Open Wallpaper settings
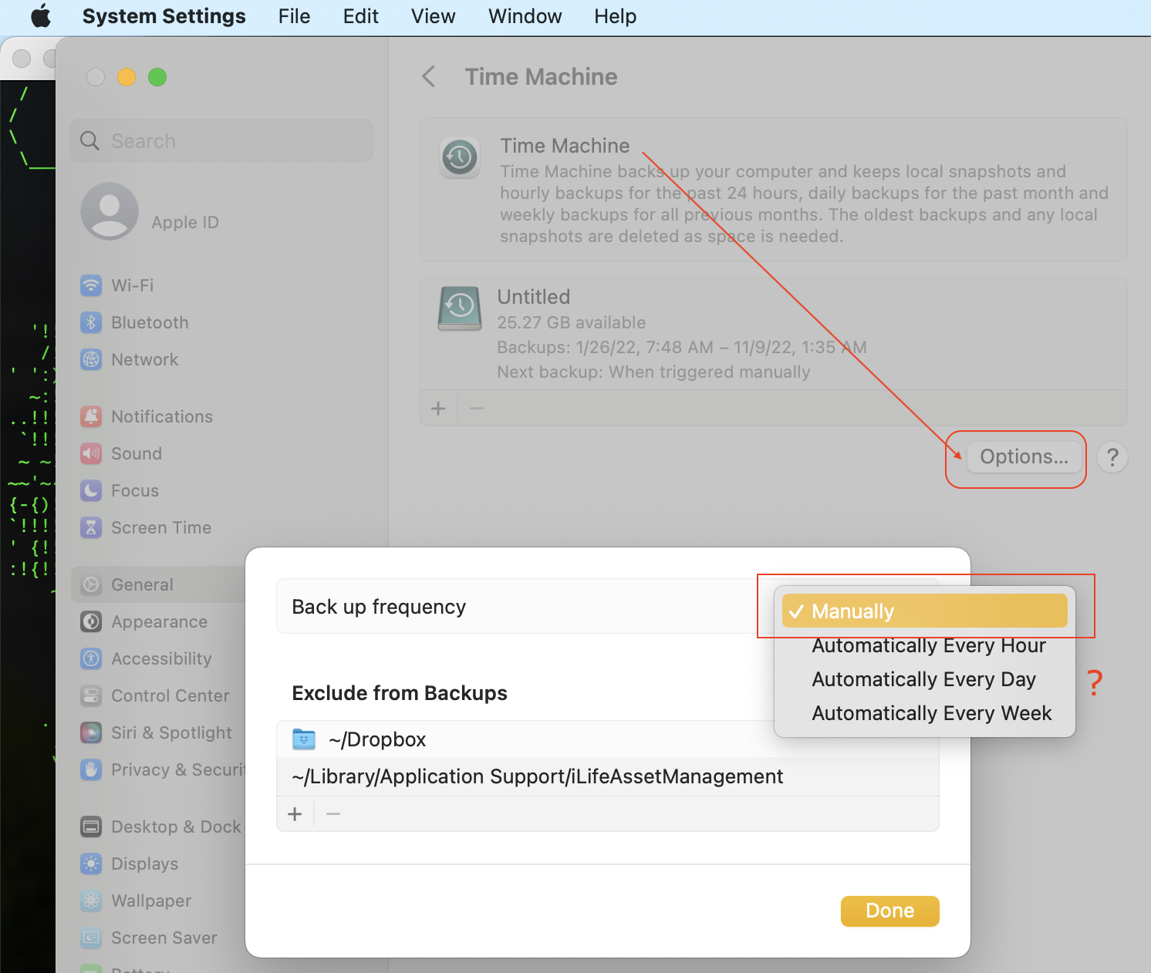Viewport: 1151px width, 973px height. coord(150,901)
